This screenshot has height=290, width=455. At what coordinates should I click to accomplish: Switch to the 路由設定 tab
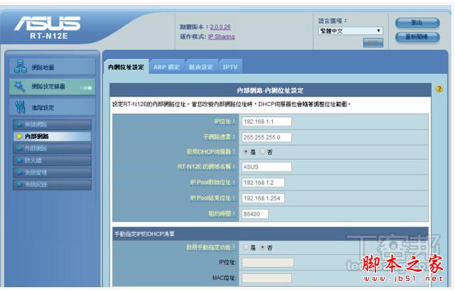pos(200,67)
